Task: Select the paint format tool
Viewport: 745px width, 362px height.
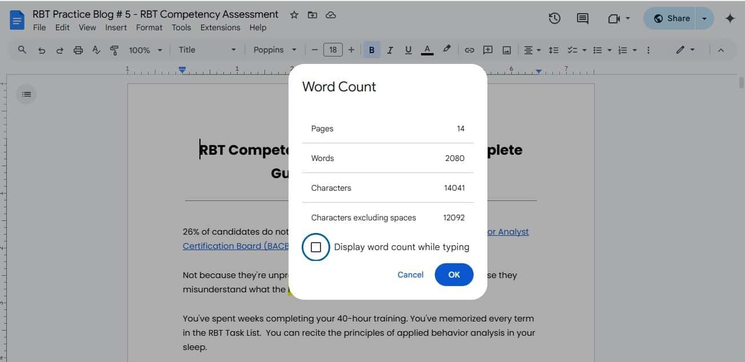Action: (x=114, y=50)
